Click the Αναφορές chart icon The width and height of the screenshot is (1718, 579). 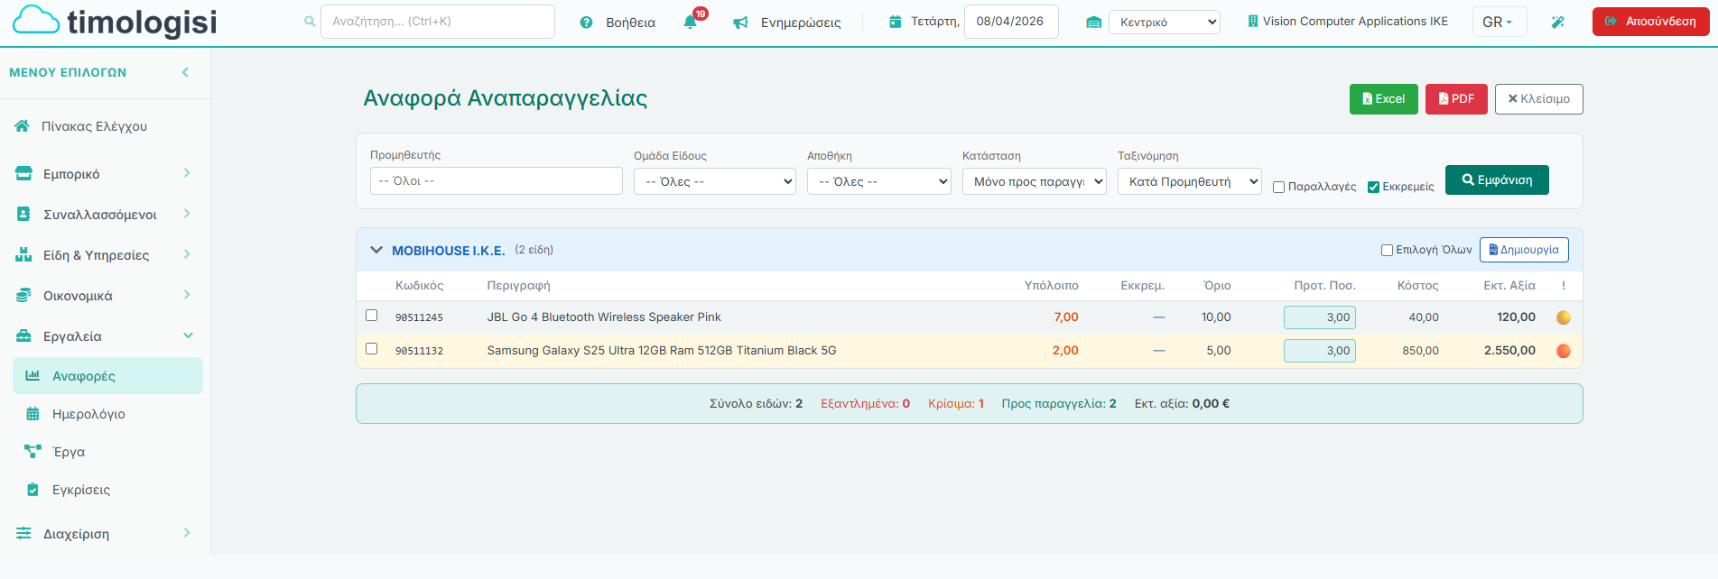coord(33,376)
